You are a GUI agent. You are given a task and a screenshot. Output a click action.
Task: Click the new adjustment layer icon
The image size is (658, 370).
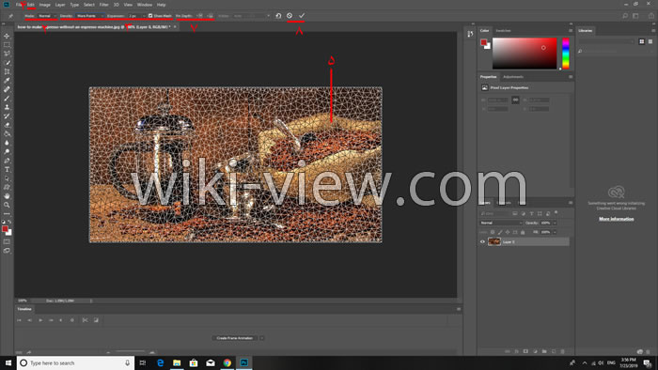point(535,351)
